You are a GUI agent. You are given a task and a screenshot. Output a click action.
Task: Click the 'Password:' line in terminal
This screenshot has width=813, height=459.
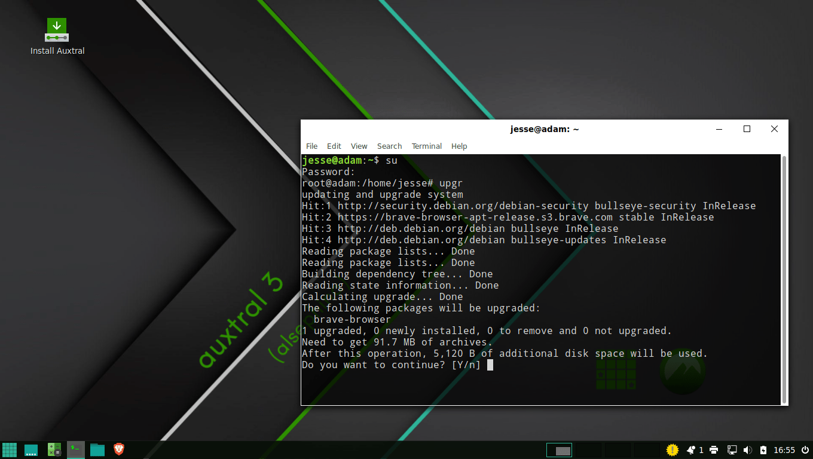(x=329, y=172)
